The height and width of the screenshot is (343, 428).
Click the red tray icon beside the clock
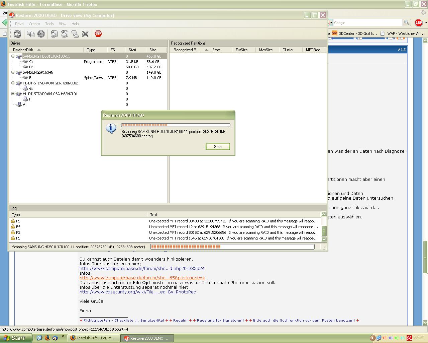[409, 338]
